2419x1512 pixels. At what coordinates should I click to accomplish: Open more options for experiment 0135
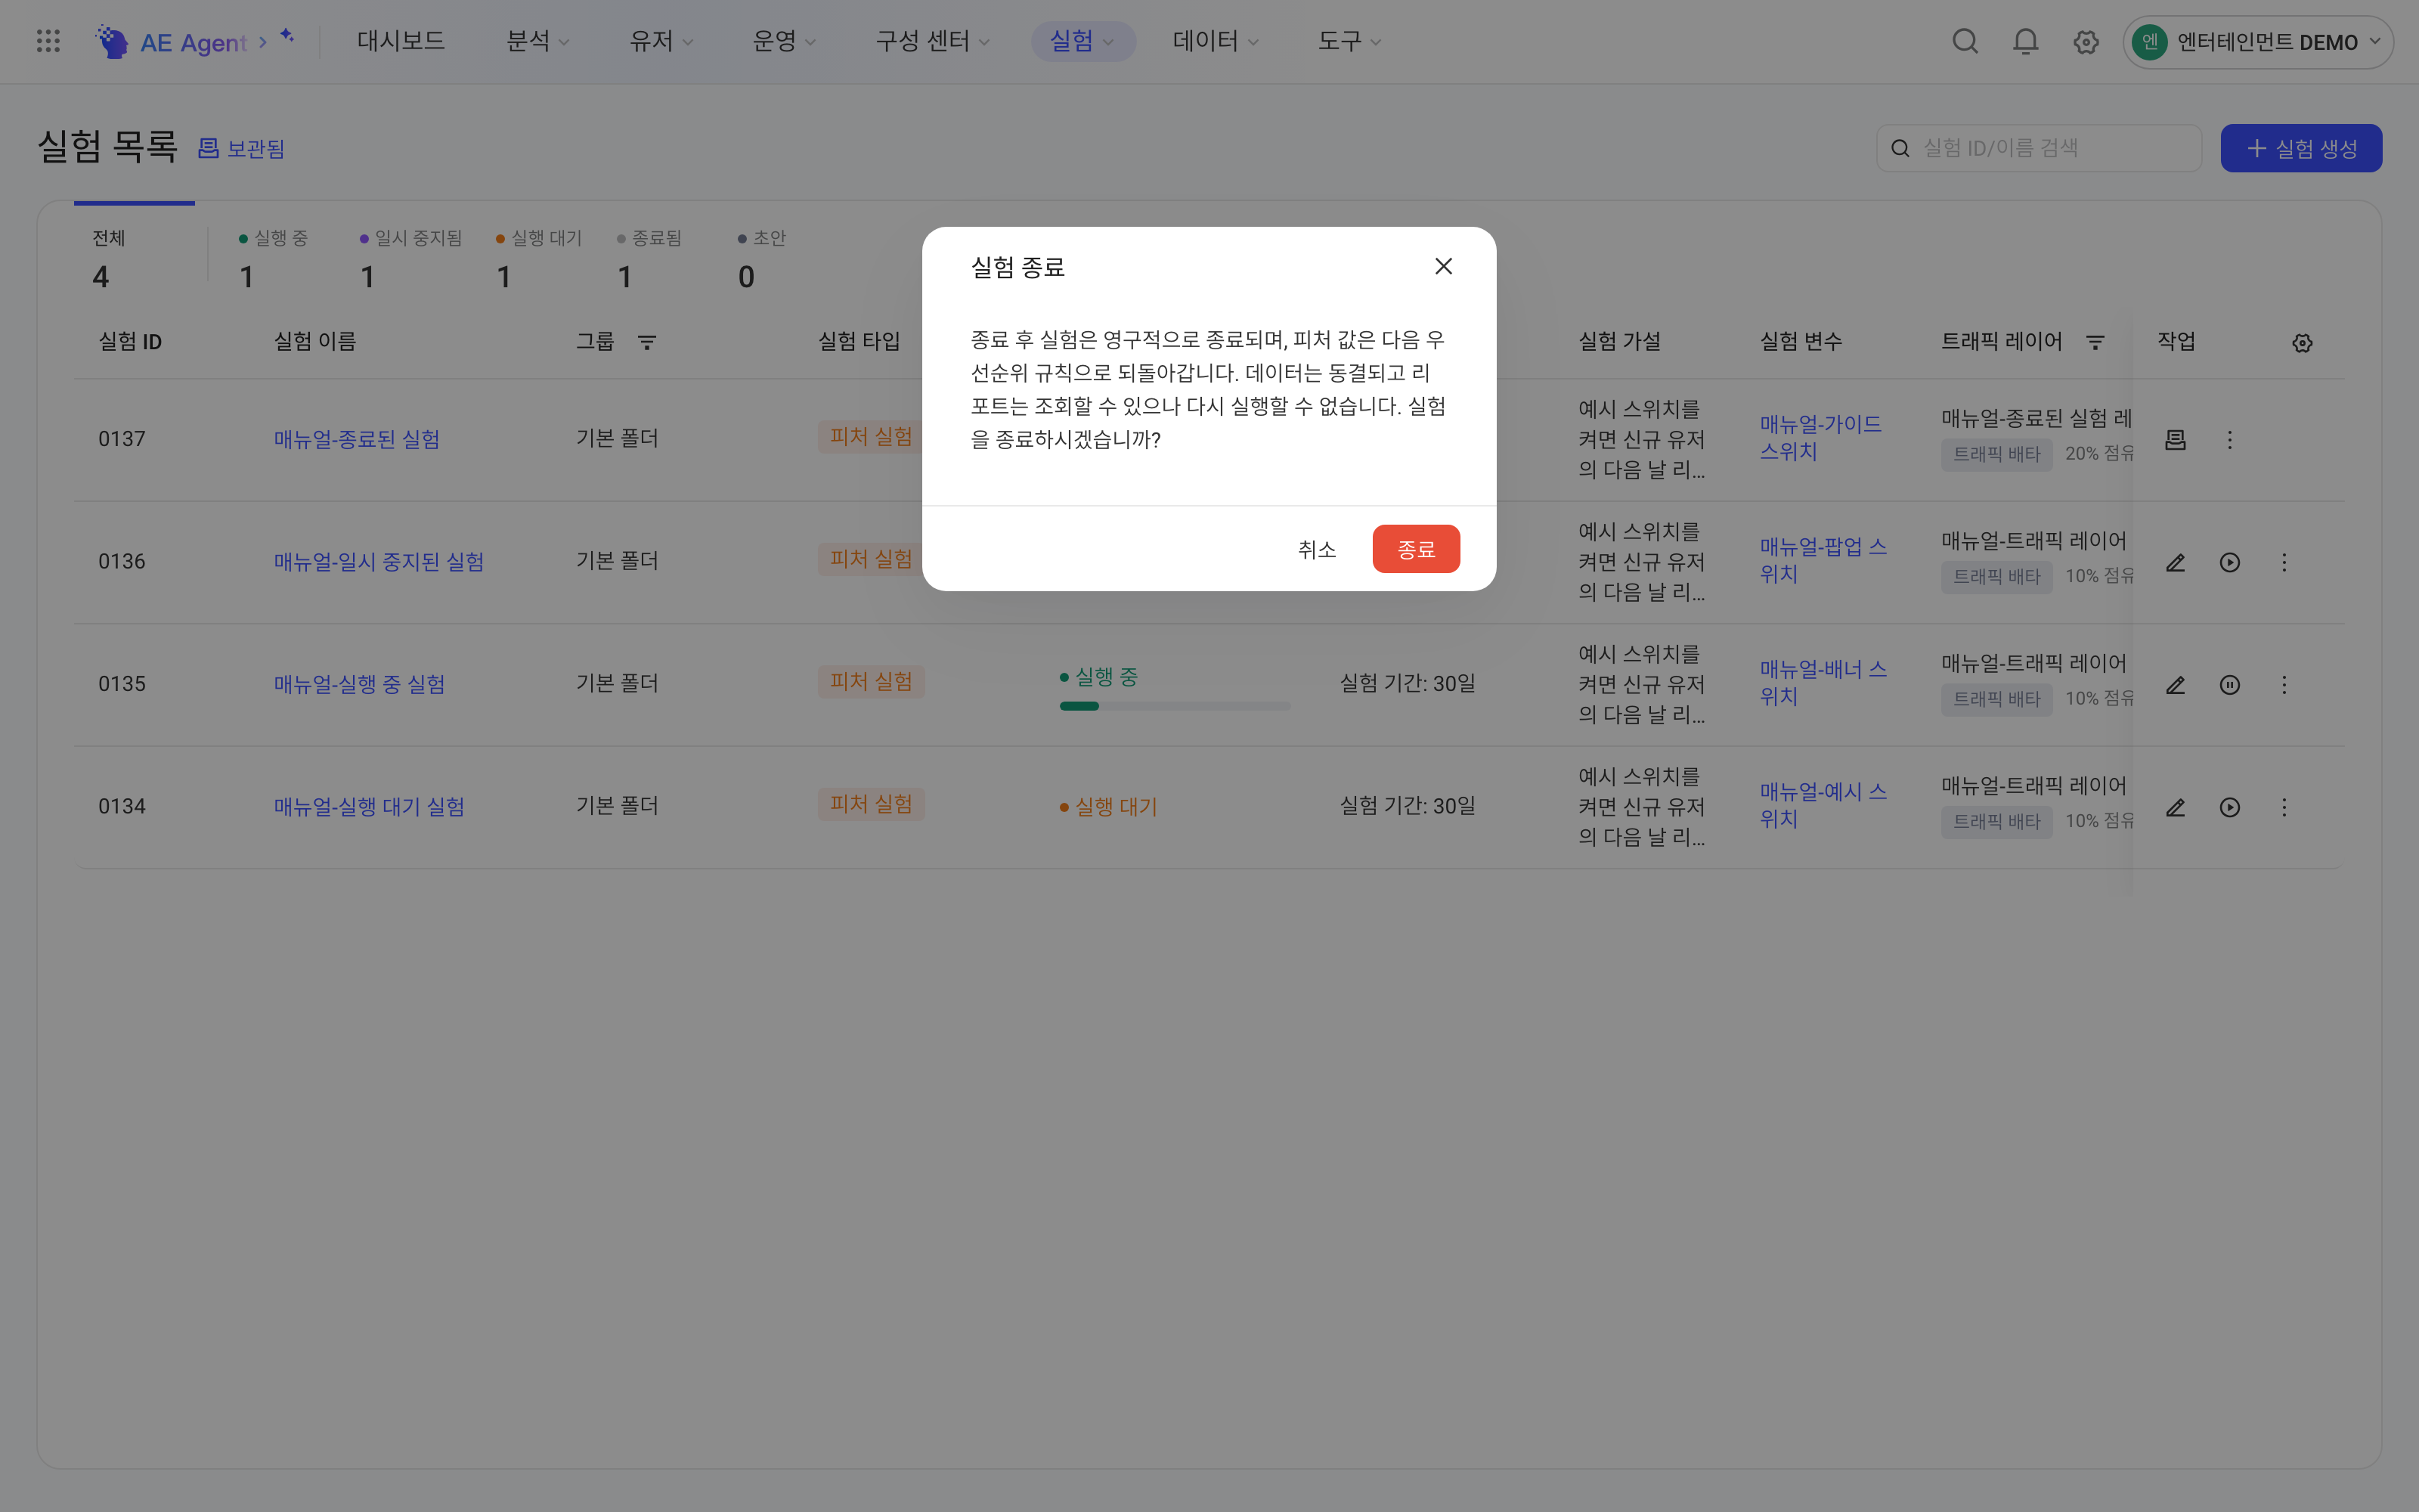[2284, 685]
